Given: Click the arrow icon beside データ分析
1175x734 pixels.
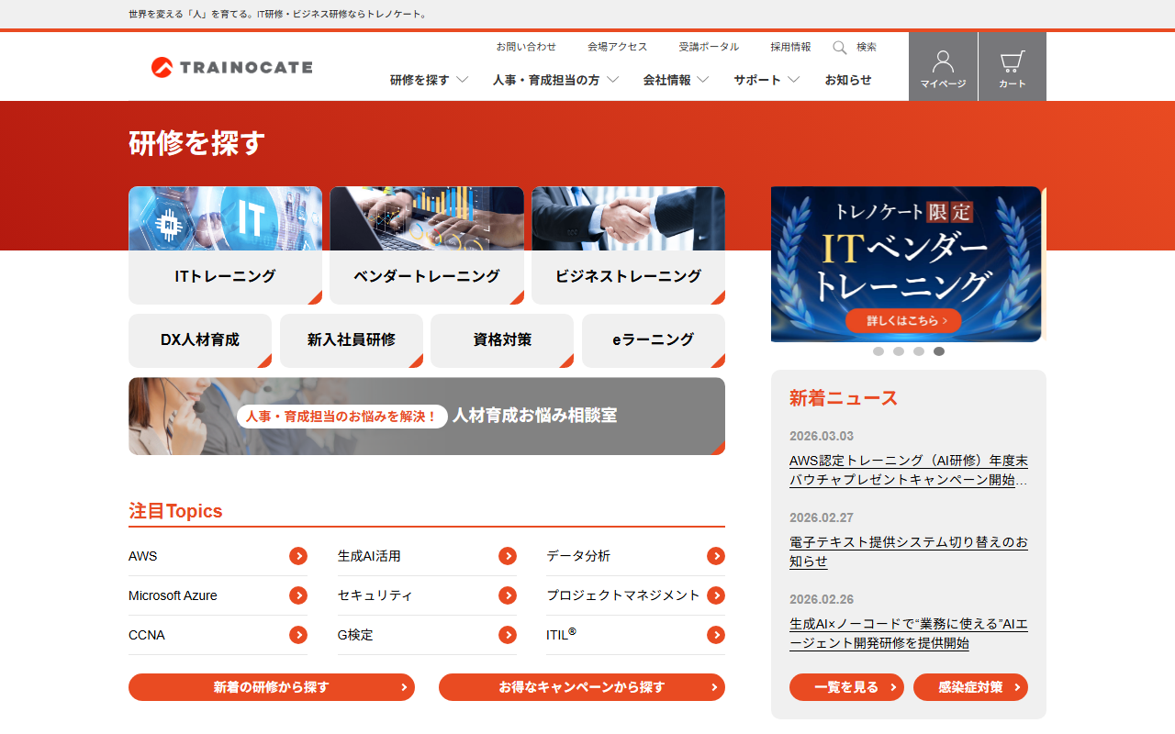Looking at the screenshot, I should (x=716, y=556).
